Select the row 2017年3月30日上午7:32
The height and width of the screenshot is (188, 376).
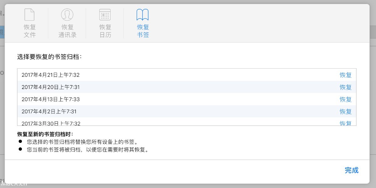pyautogui.click(x=187, y=122)
